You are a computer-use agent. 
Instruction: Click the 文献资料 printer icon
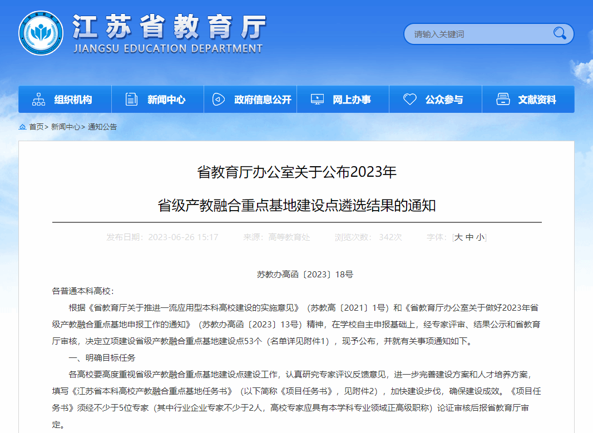point(503,99)
